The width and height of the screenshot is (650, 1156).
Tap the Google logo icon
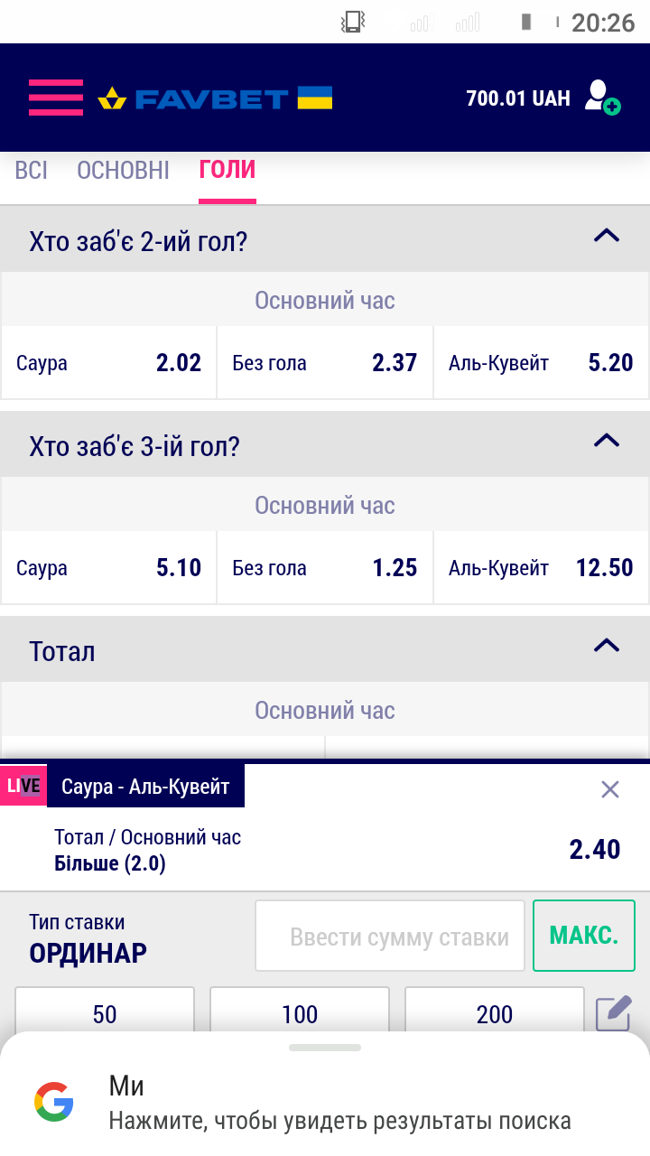point(54,1103)
